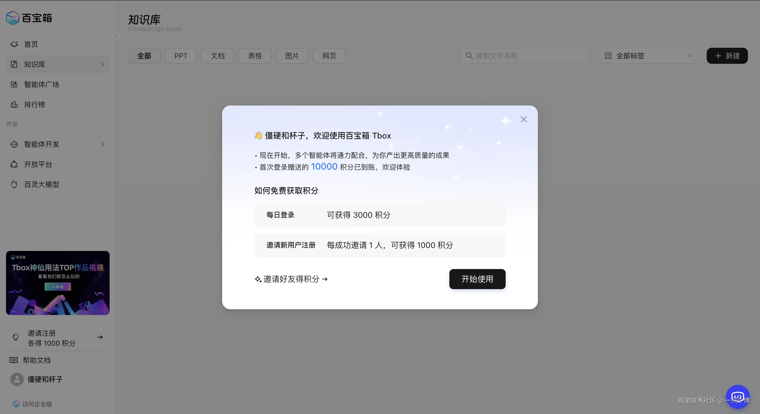Select 百灵大模型 in sidebar
This screenshot has height=414, width=760.
(42, 184)
